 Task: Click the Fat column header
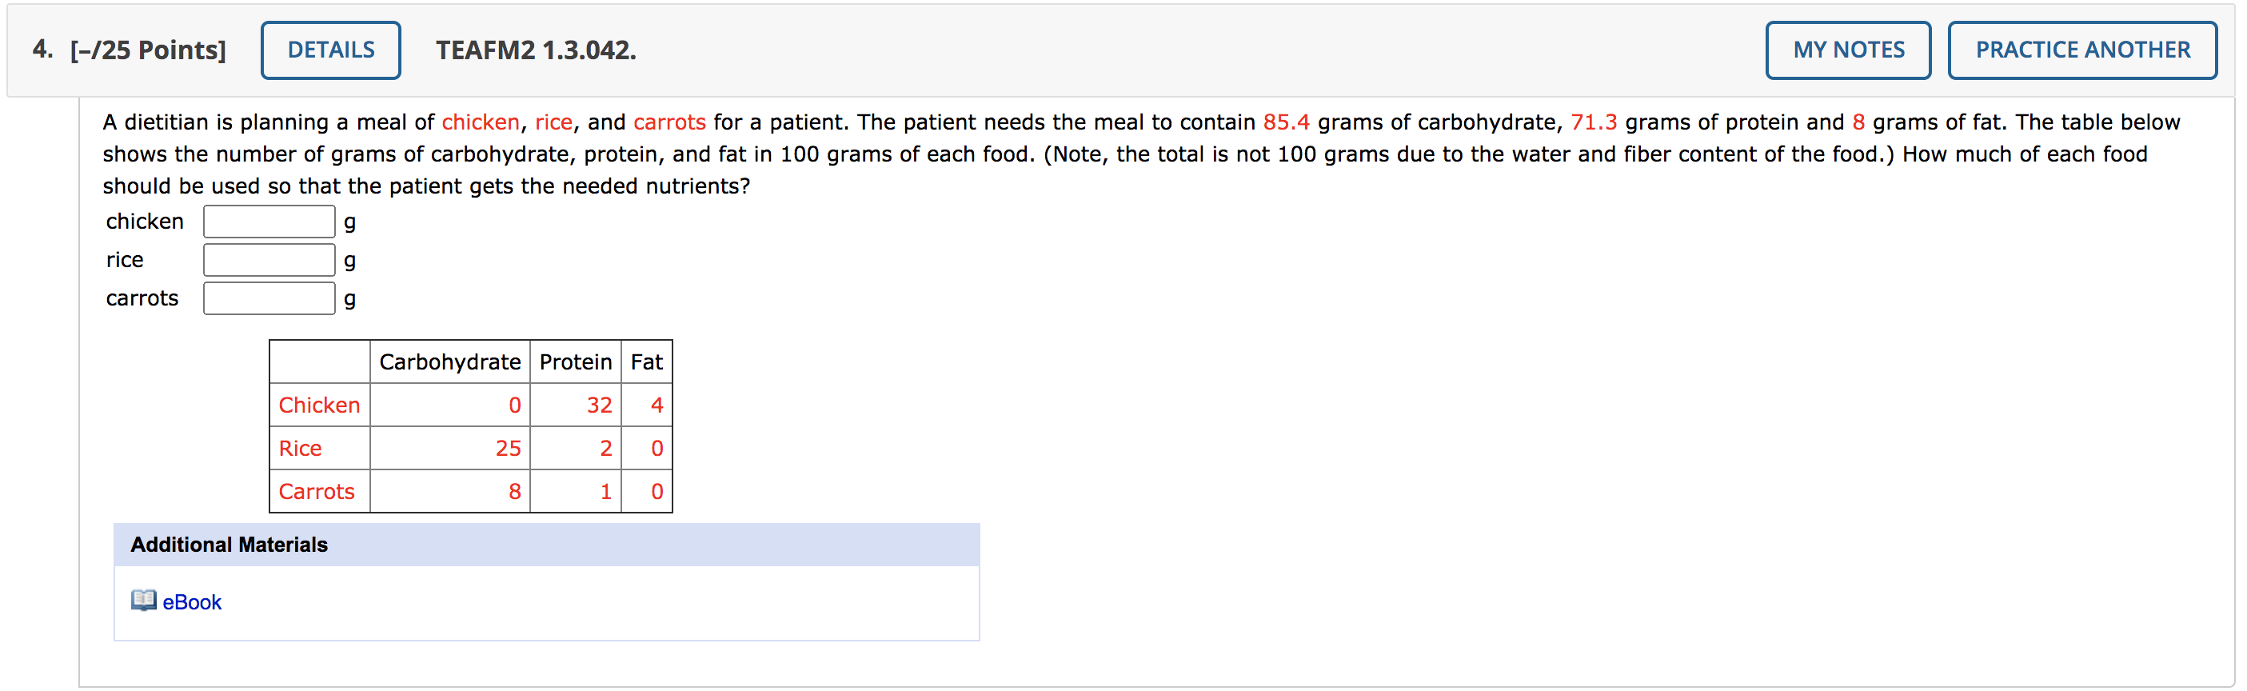[646, 362]
